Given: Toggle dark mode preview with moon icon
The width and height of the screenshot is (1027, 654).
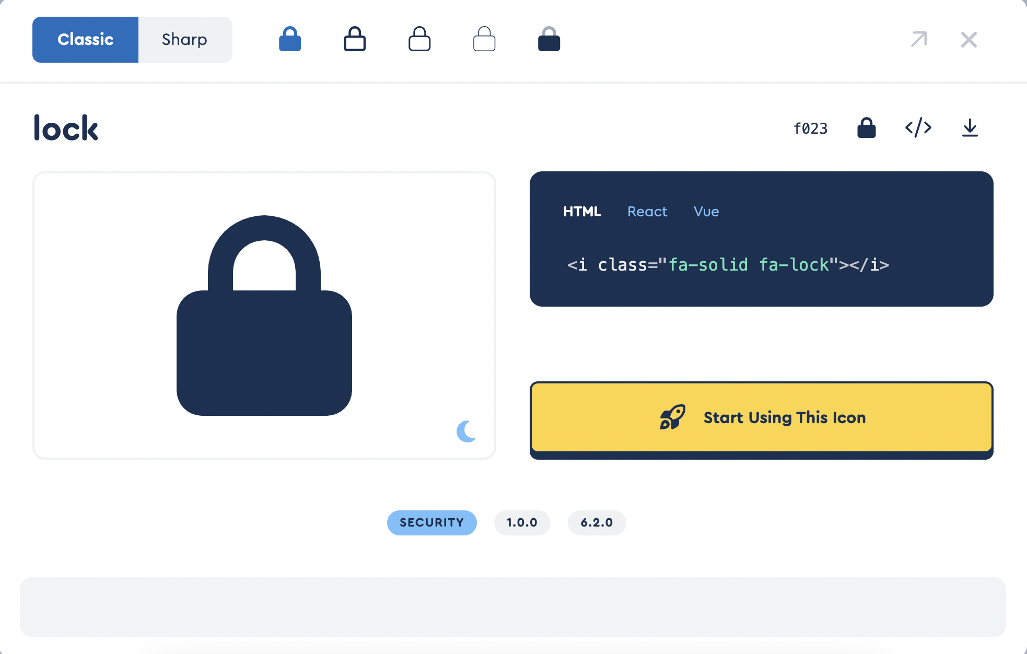Looking at the screenshot, I should (466, 431).
